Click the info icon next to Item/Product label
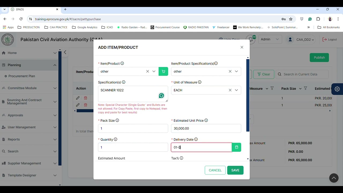This screenshot has width=343, height=193. [x=122, y=64]
